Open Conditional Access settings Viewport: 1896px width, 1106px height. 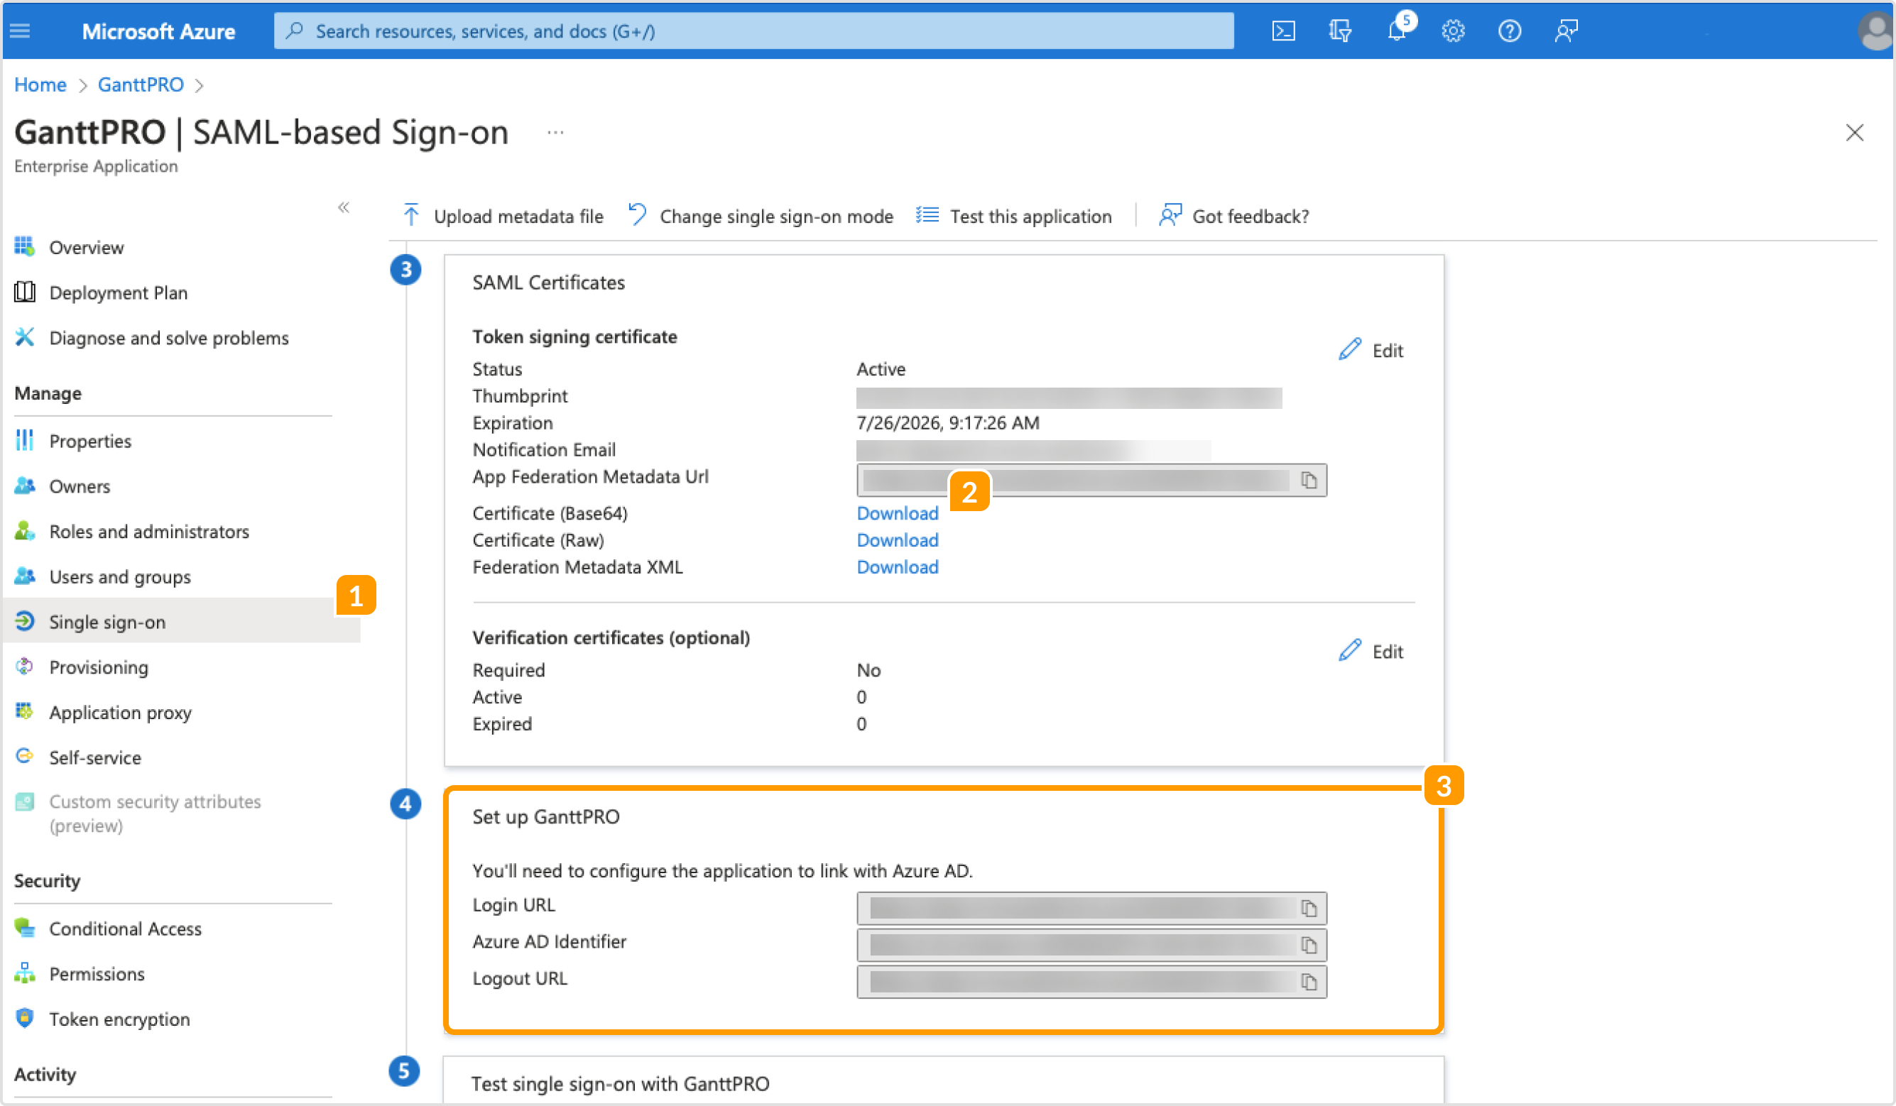coord(125,929)
